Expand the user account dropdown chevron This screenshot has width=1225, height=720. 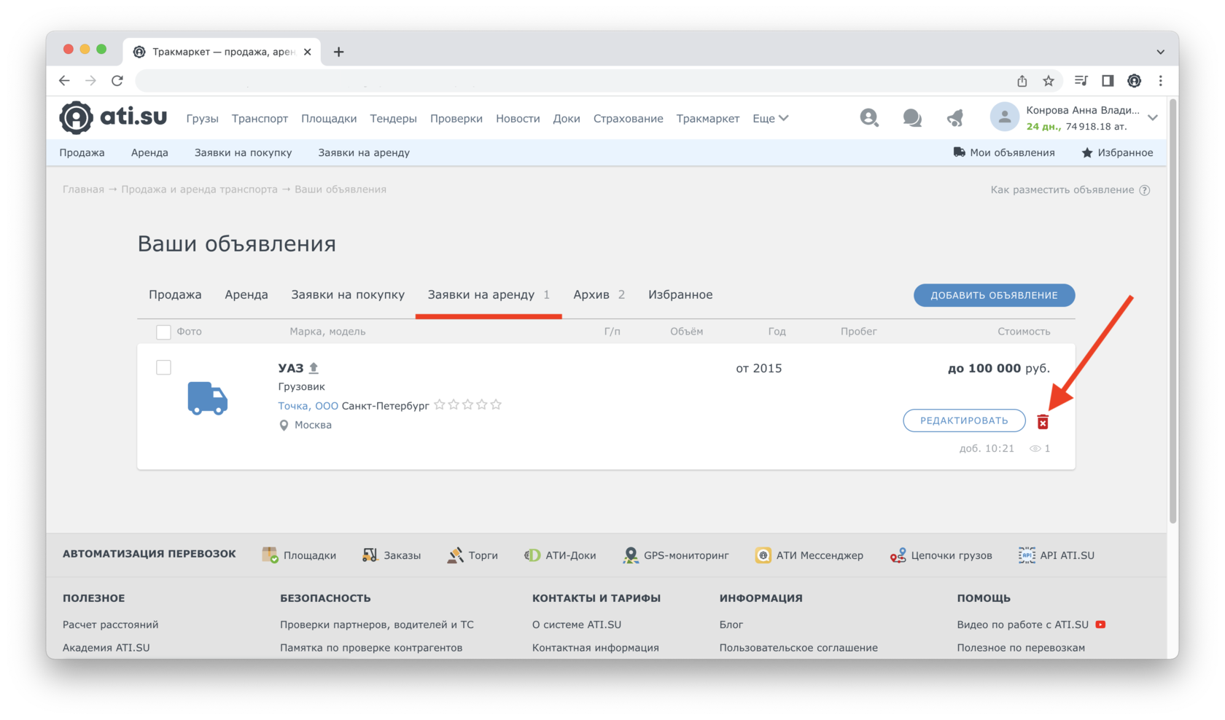click(x=1153, y=117)
